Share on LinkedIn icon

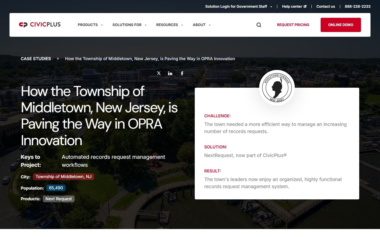[x=170, y=73]
